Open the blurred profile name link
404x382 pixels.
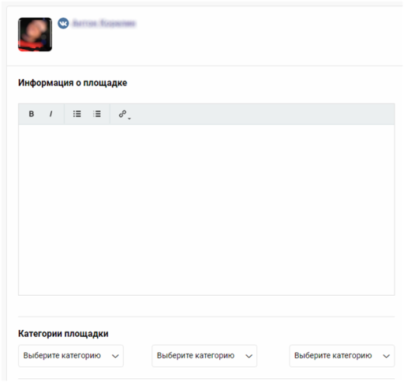pos(104,23)
